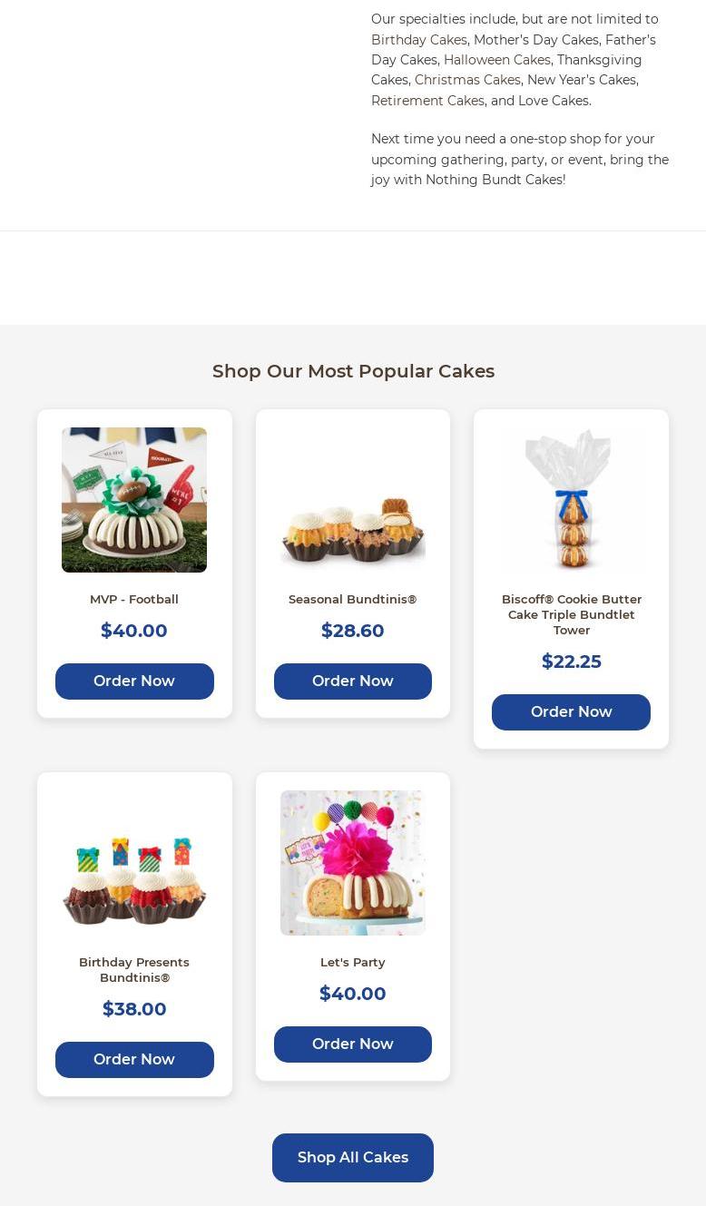Open the Let's Party cake image
706x1206 pixels.
pyautogui.click(x=353, y=863)
